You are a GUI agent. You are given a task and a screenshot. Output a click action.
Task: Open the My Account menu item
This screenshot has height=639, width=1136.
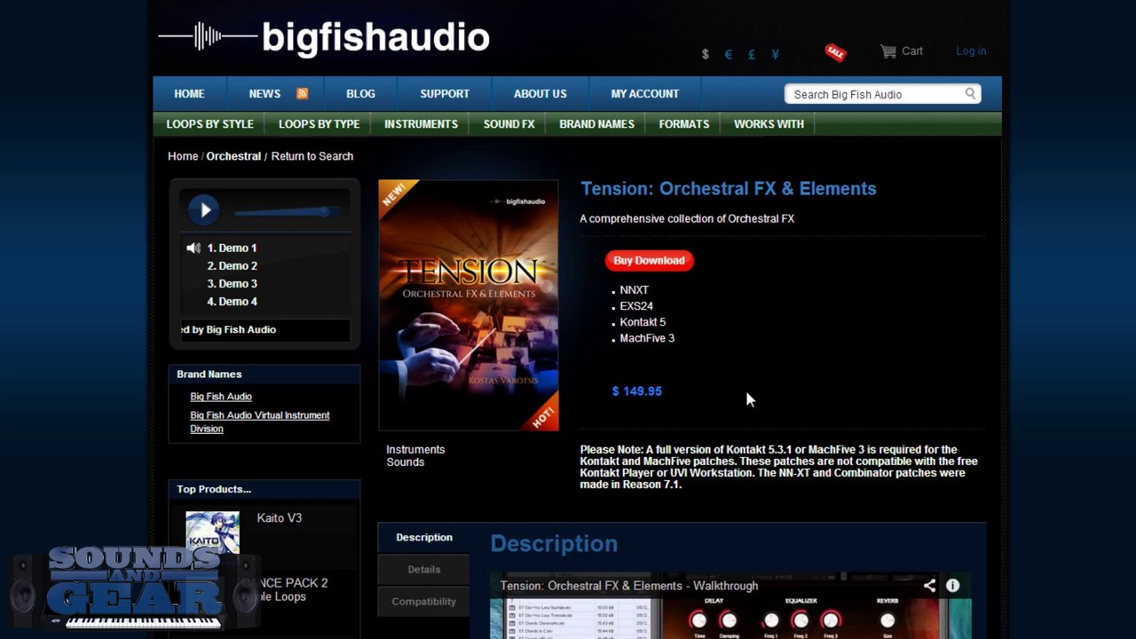pyautogui.click(x=644, y=93)
